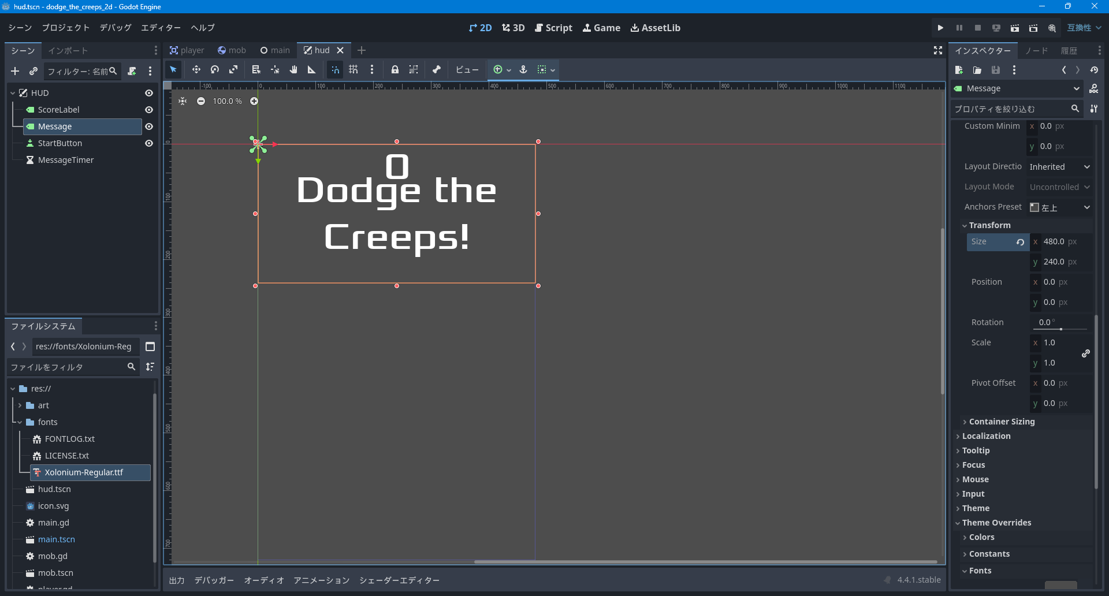
Task: Switch to the main scene tab
Action: [275, 50]
